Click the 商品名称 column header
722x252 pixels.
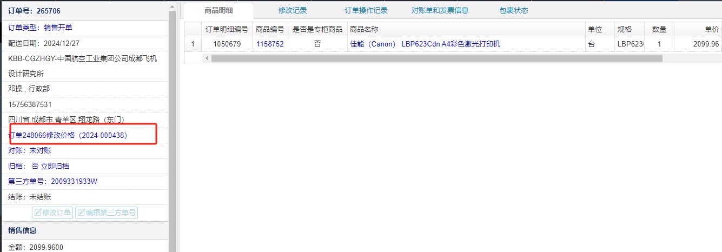pos(466,29)
